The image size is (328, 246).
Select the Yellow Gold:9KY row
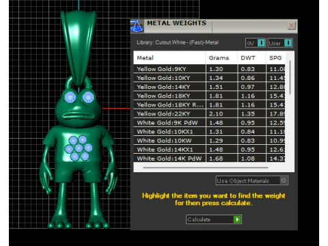click(209, 69)
